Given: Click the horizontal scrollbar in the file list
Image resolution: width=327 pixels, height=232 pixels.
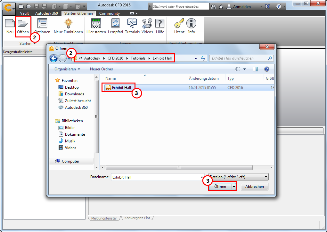Looking at the screenshot, I should click(x=179, y=167).
